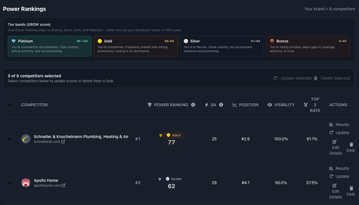The height and width of the screenshot is (205, 359).
Task: Click the Power Ranking info icon
Action: point(193,105)
